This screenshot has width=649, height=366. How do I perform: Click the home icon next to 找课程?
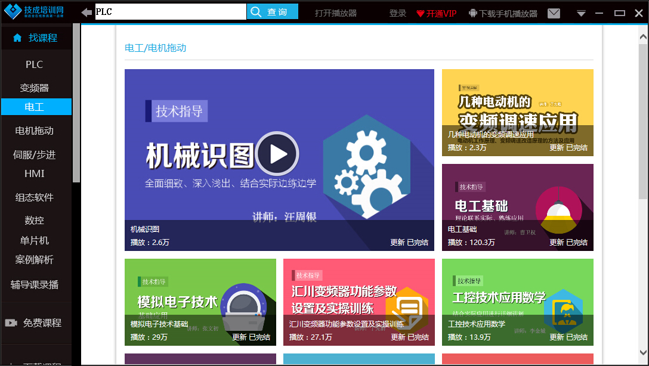click(17, 38)
